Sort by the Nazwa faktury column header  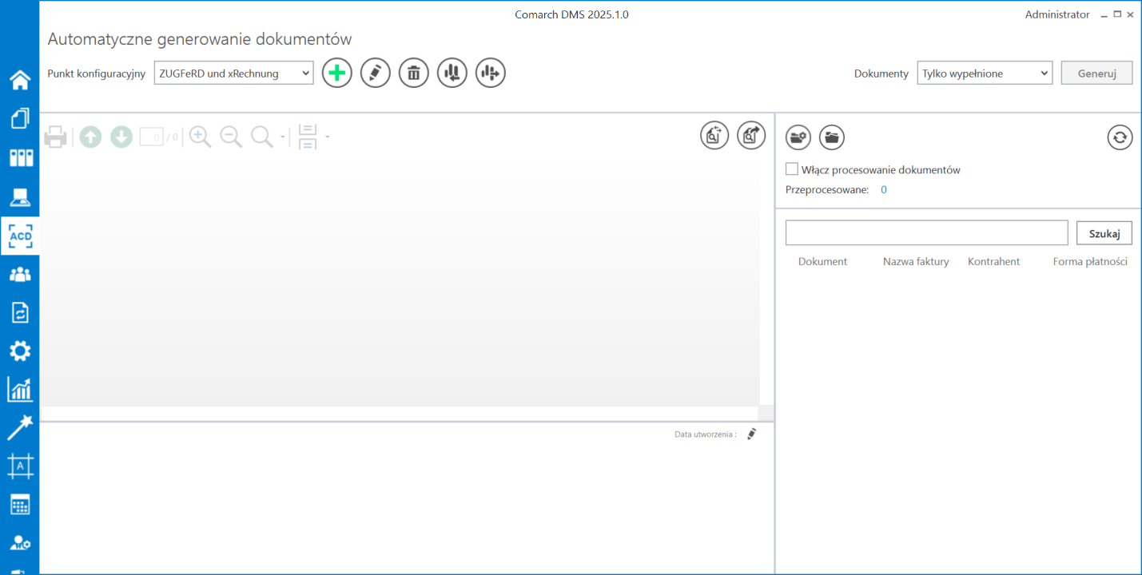coord(916,261)
